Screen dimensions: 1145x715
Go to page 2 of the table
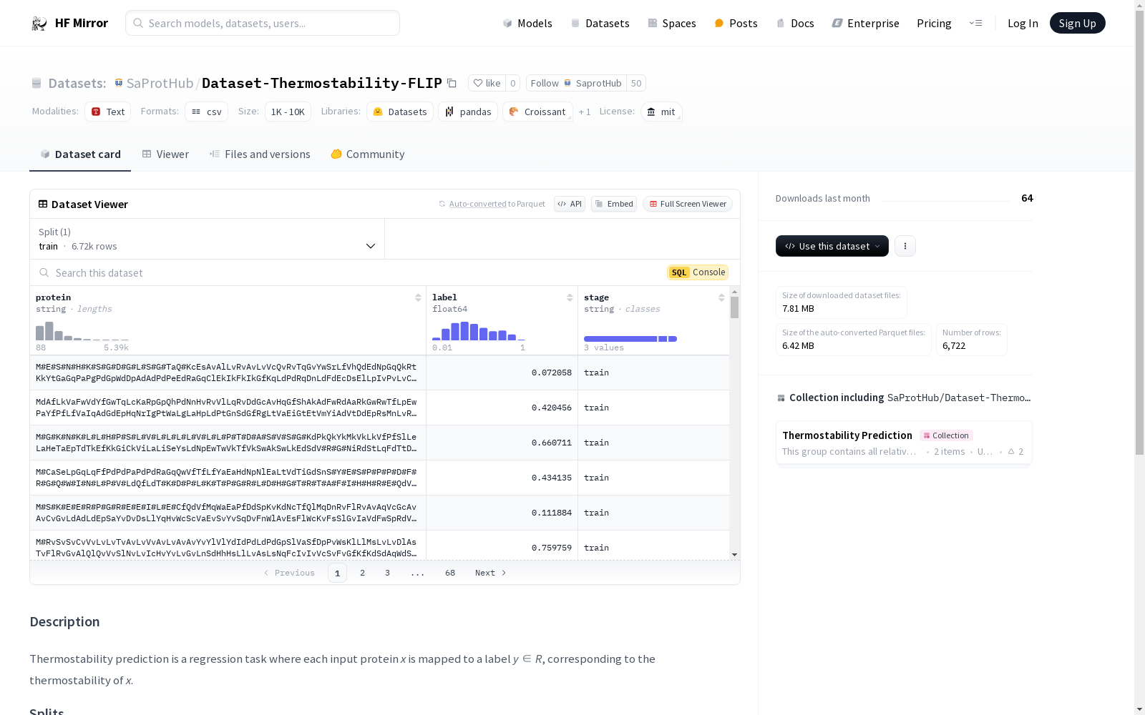(x=363, y=573)
